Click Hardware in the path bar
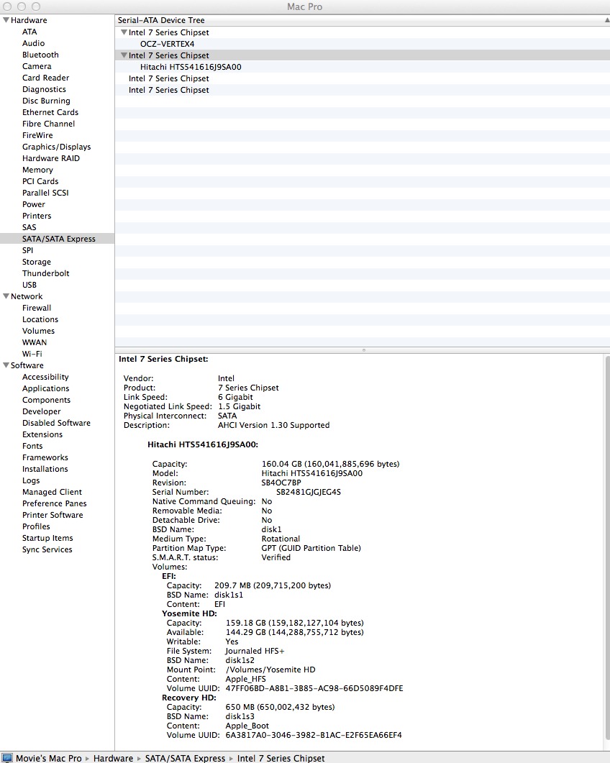Image resolution: width=610 pixels, height=763 pixels. [113, 758]
